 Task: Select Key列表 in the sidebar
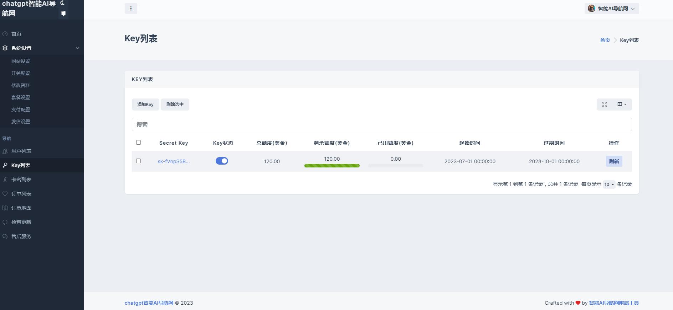tap(42, 165)
